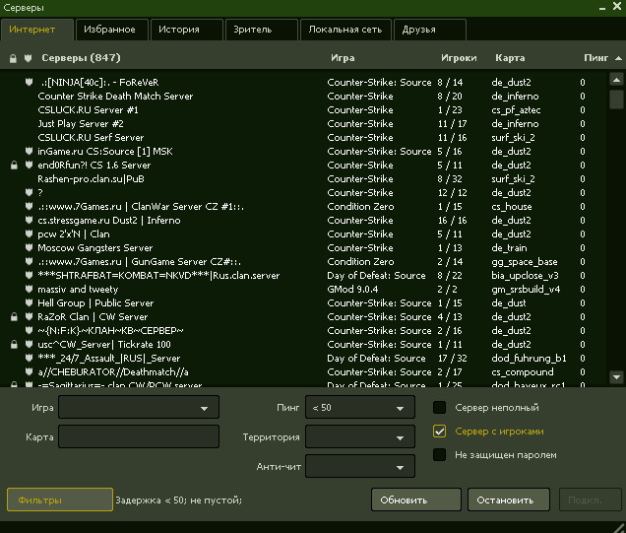This screenshot has width=626, height=533.
Task: Click shield icon of SHTRAFBAT KOMBAT server
Action: (29, 275)
